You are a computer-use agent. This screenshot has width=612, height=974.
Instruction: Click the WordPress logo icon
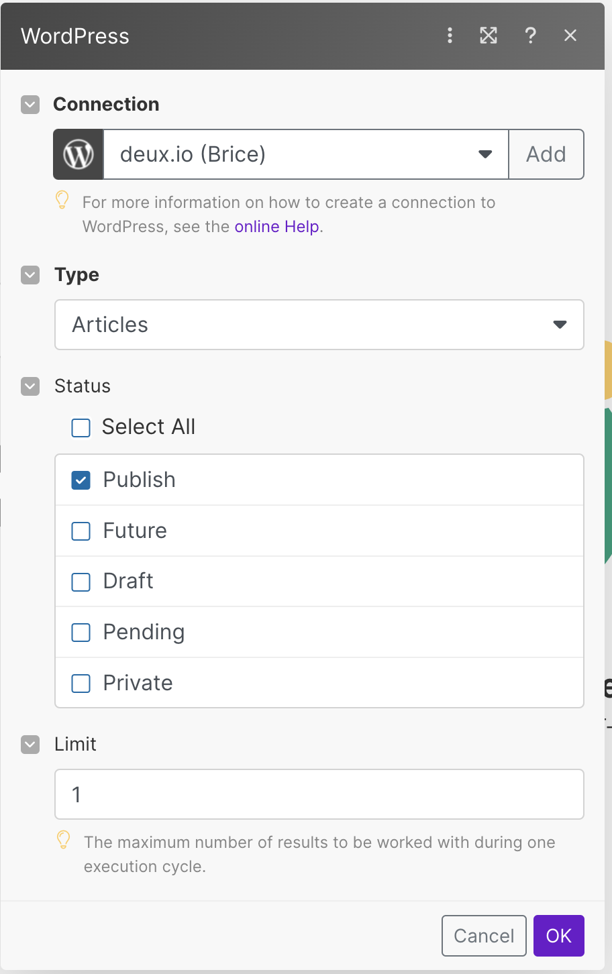tap(79, 154)
